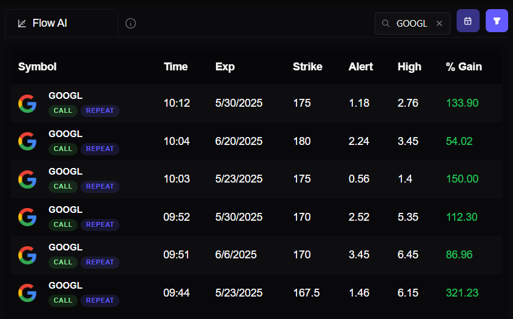
Task: Sort by % Gain column header
Action: (x=464, y=67)
